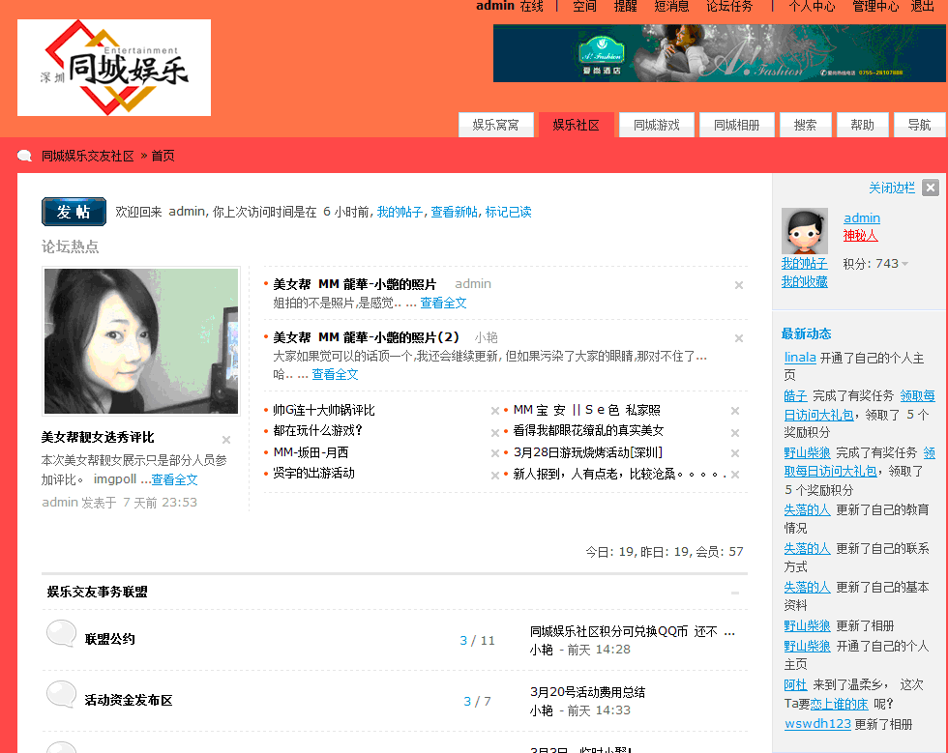The image size is (948, 753).
Task: Click the 联盟公约 forum bubble icon
Action: 61,634
